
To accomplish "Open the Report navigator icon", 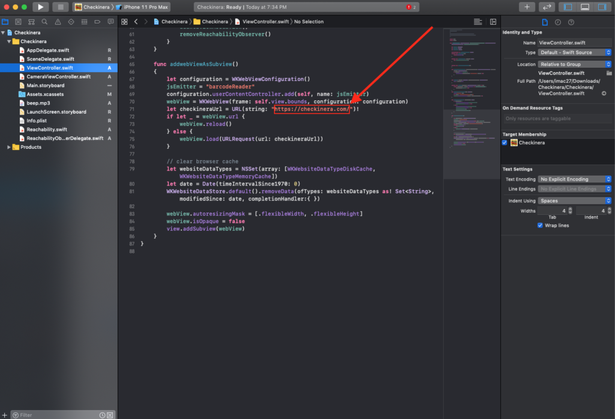I will 111,22.
